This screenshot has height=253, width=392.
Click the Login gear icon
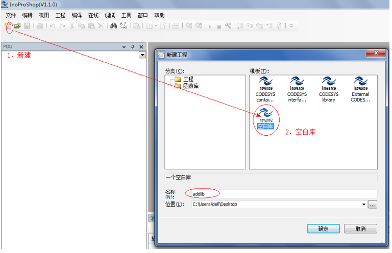(x=189, y=26)
